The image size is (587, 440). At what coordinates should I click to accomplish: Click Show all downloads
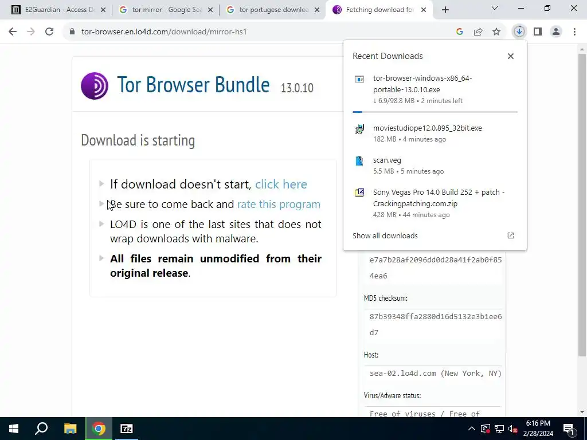pyautogui.click(x=385, y=235)
